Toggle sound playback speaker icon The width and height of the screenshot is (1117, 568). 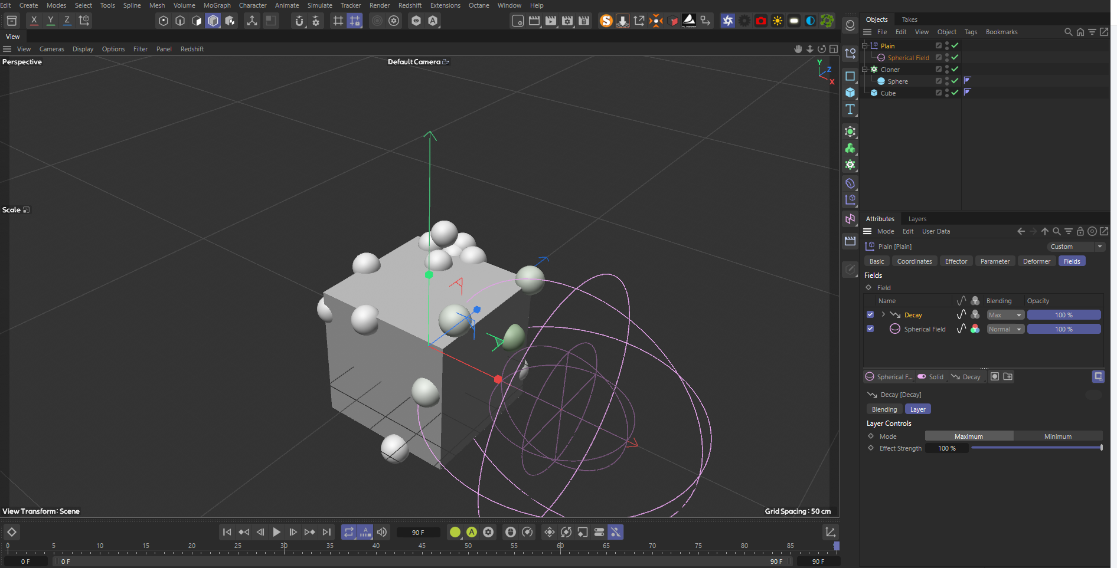(x=382, y=532)
